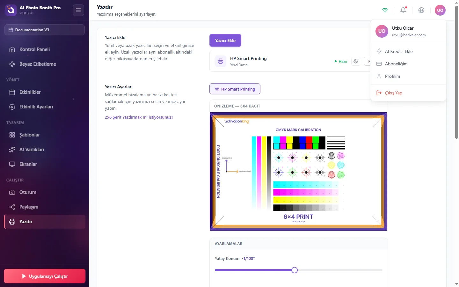Select HP Smart Printing printer chip
459x287 pixels.
[x=235, y=89]
